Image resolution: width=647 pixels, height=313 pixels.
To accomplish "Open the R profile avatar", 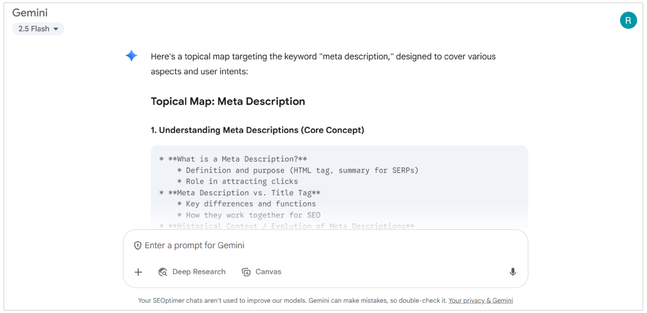I will tap(628, 20).
